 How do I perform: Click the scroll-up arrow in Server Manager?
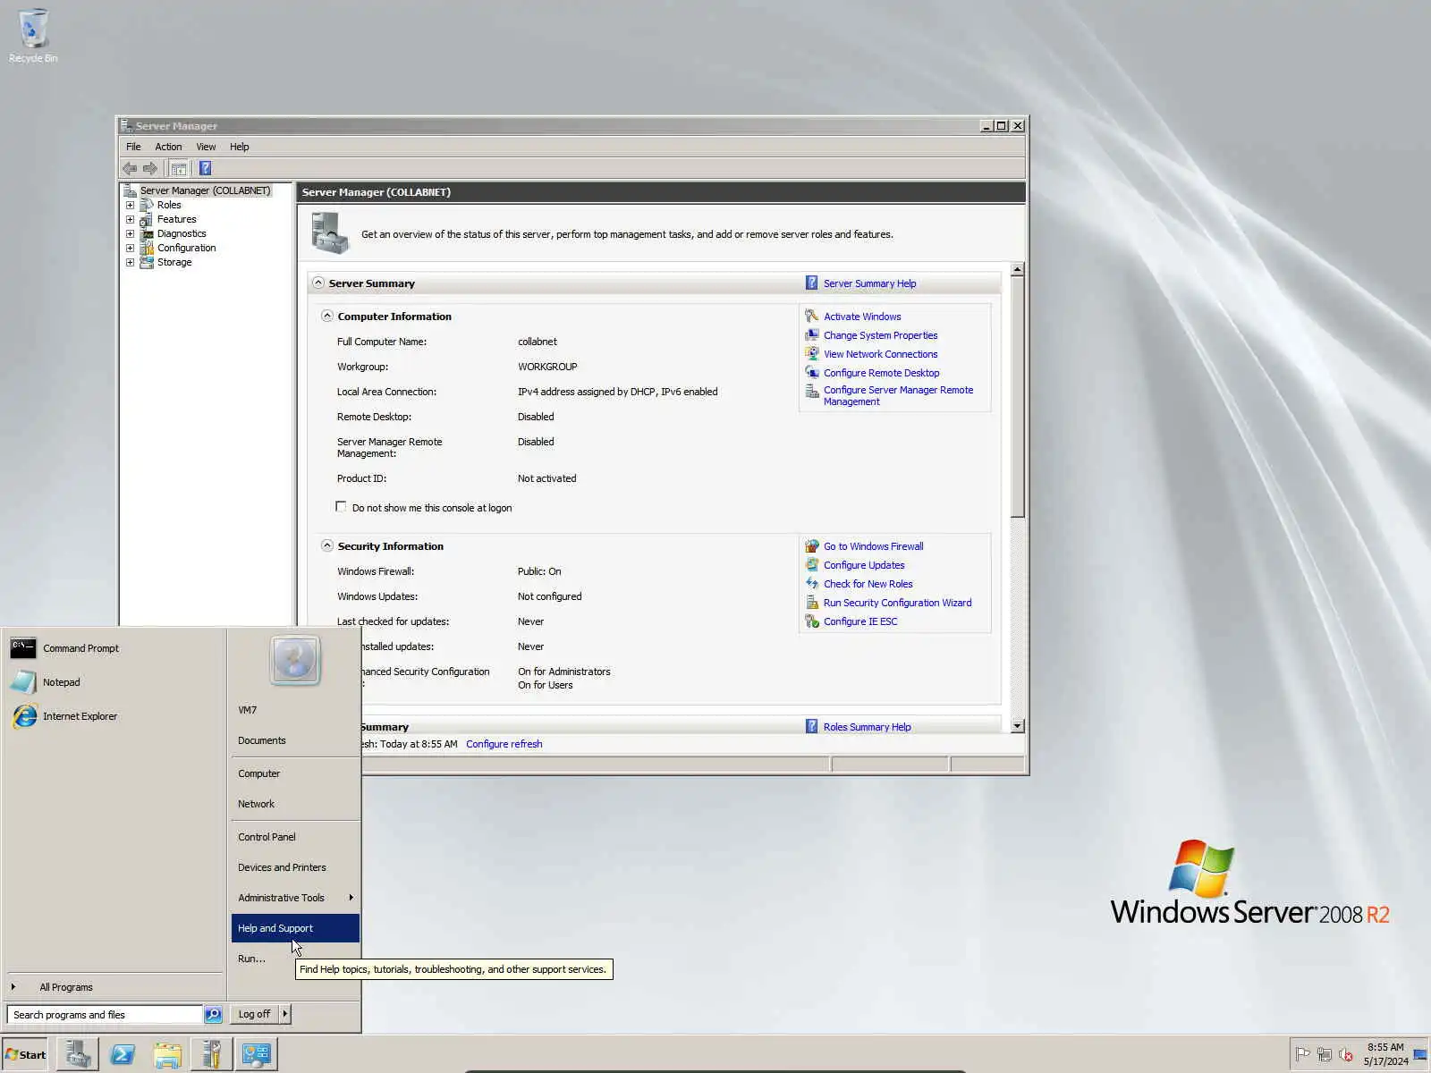coord(1017,269)
